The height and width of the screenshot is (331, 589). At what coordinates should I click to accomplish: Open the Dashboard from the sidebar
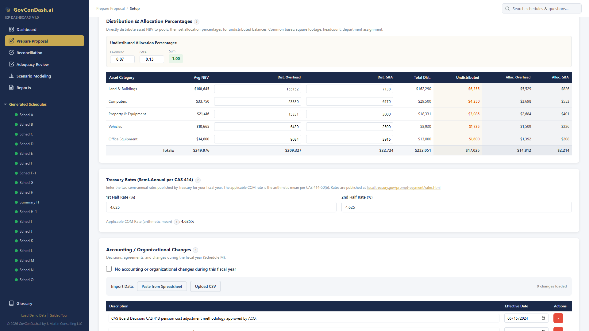[x=27, y=29]
